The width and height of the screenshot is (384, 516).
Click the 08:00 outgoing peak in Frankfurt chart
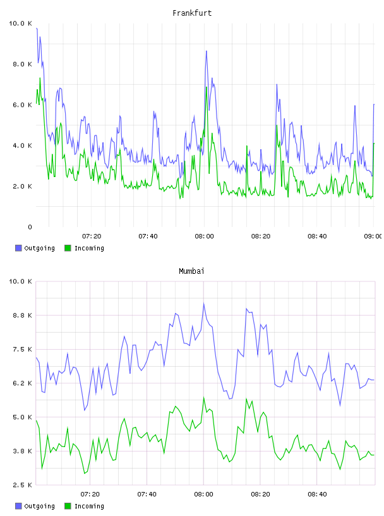pyautogui.click(x=207, y=51)
